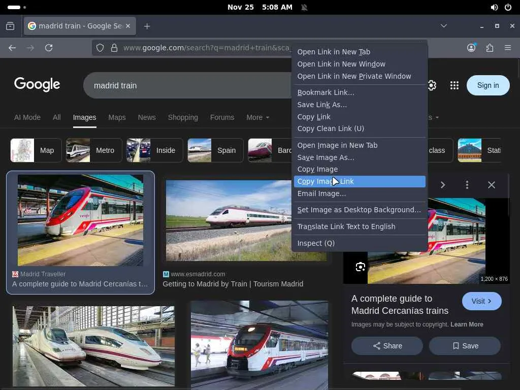Viewport: 520px width, 390px height.
Task: Select the Spain suggestion chip
Action: [215, 150]
